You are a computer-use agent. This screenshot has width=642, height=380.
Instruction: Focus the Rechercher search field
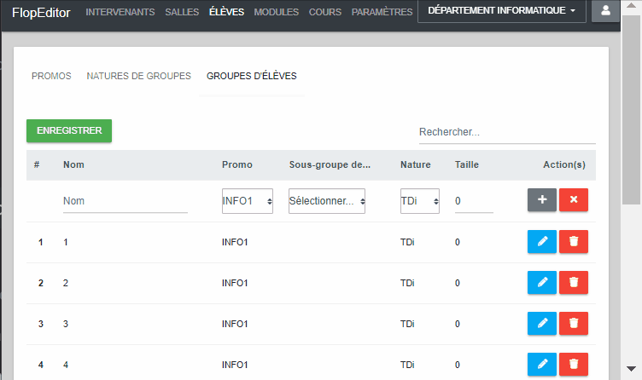click(x=507, y=132)
